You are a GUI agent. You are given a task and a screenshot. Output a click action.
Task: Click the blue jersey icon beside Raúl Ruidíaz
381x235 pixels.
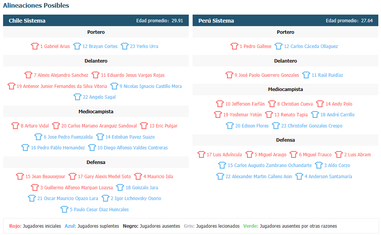pos(306,75)
